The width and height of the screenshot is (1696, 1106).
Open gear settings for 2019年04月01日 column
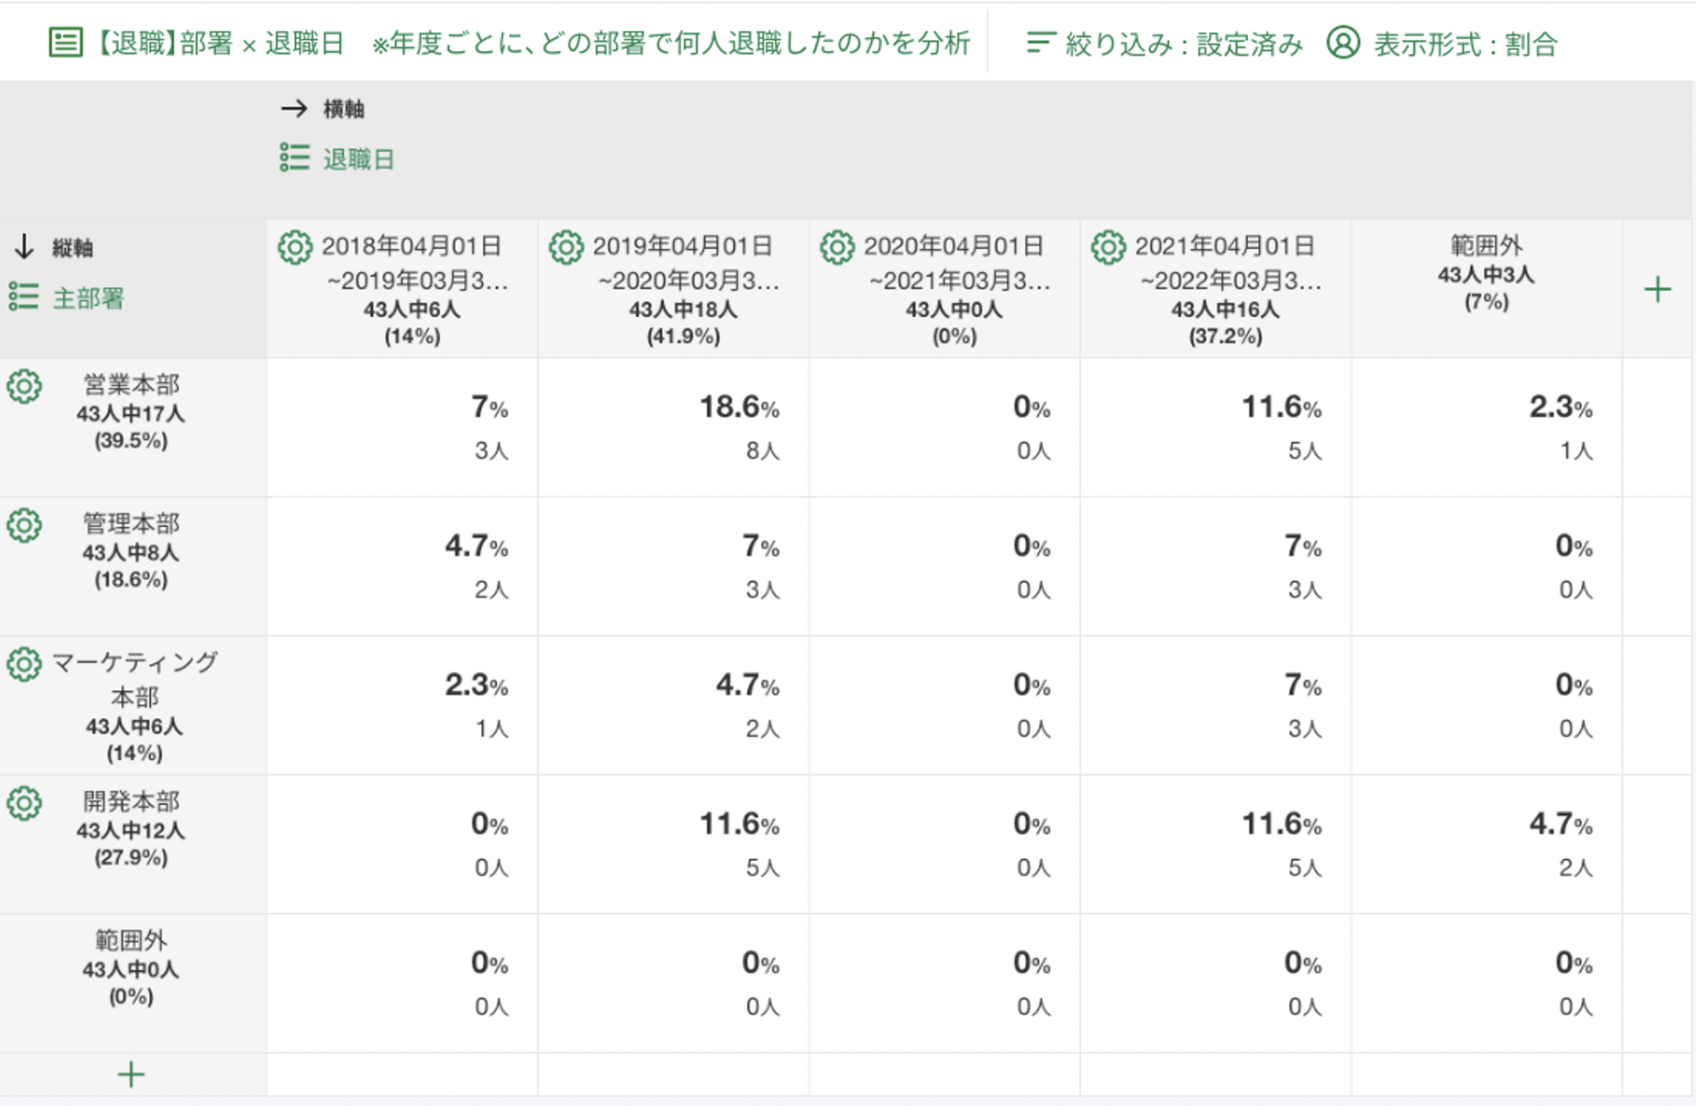pyautogui.click(x=566, y=248)
